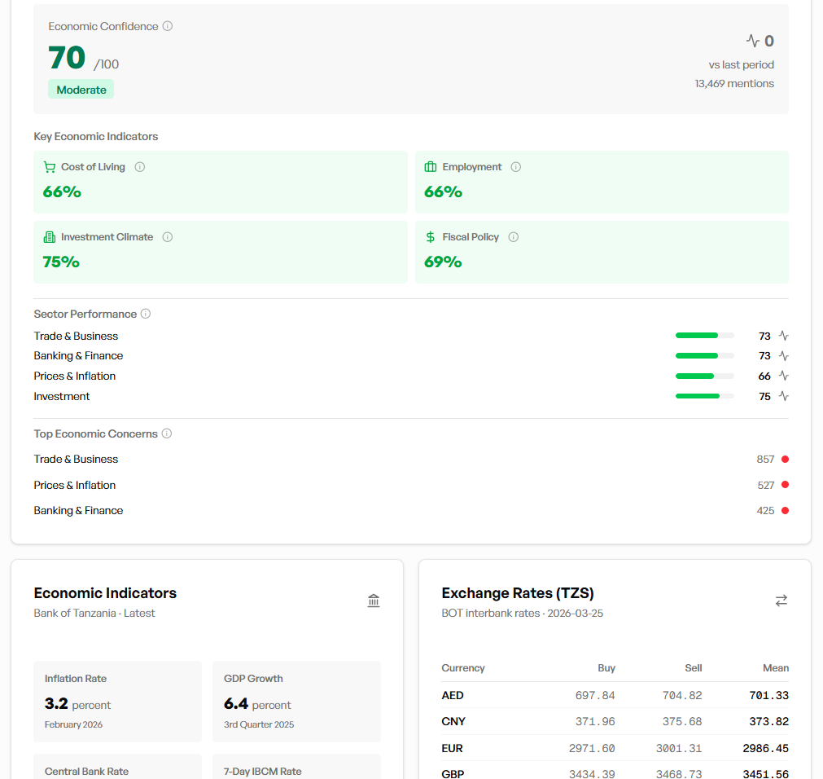Image resolution: width=823 pixels, height=779 pixels.
Task: Click Trade & Business in Sector Performance
Action: click(76, 337)
